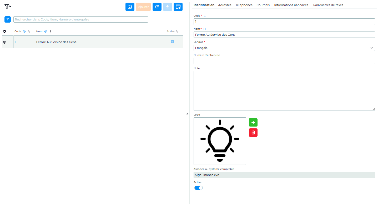
Task: Open the grid column settings gear
Action: [x=4, y=32]
